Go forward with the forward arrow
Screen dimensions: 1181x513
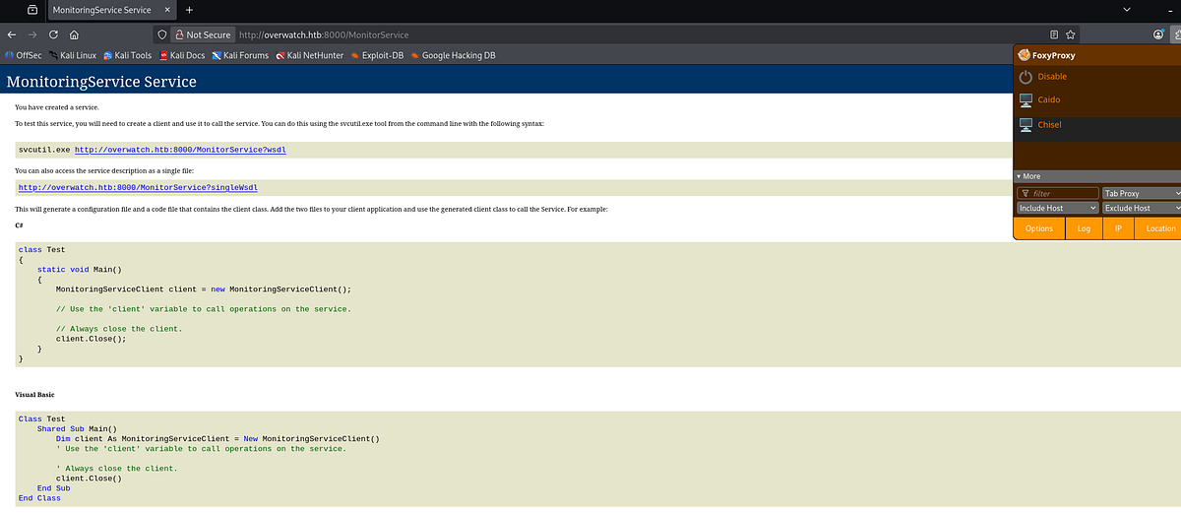click(x=32, y=33)
